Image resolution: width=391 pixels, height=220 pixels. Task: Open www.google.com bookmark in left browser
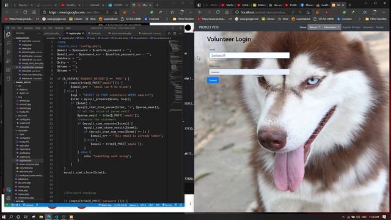click(54, 19)
